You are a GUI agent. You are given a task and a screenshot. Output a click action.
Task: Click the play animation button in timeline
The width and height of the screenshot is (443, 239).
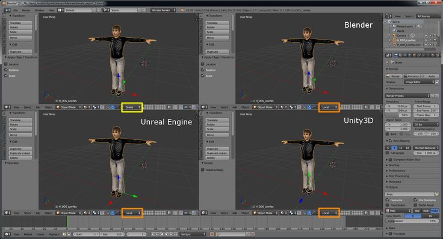[x=167, y=234]
